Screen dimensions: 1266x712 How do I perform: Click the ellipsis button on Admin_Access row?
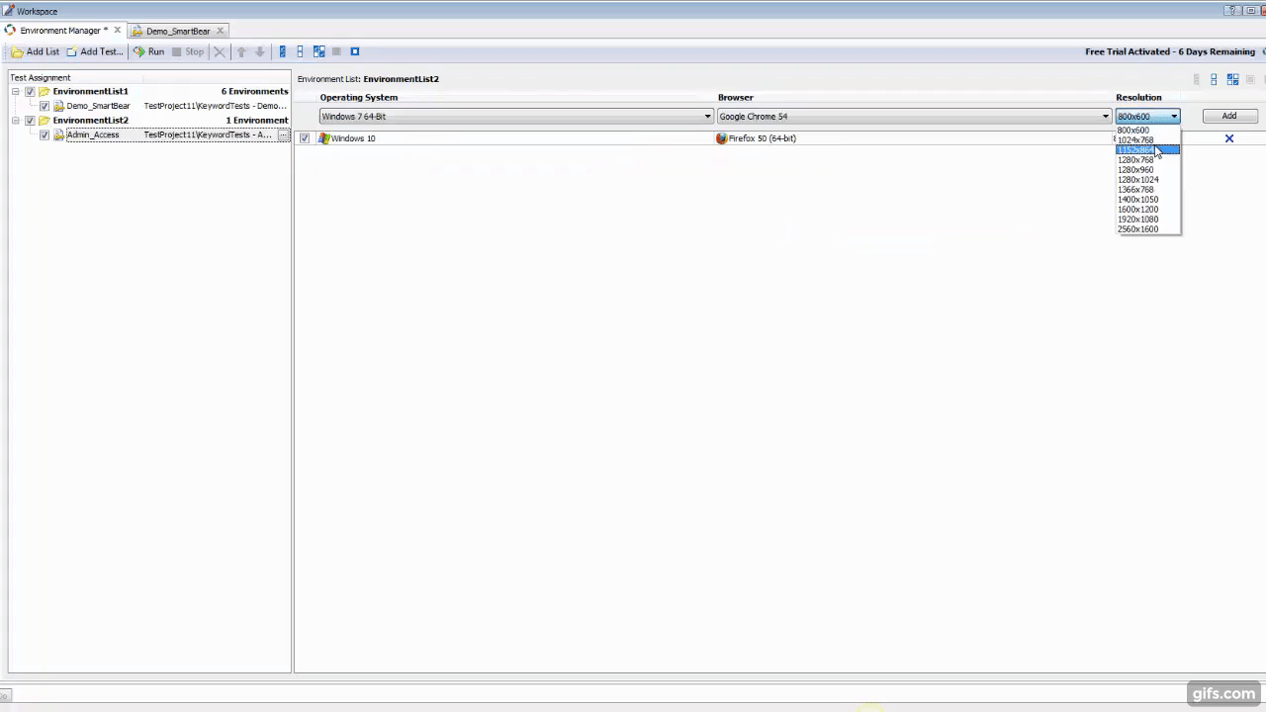coord(284,134)
